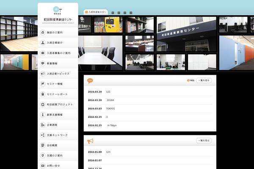Viewport: 254px width, 169px height.
Task: Click the share icon beside 支援ネットワーク
Action: pos(43,135)
